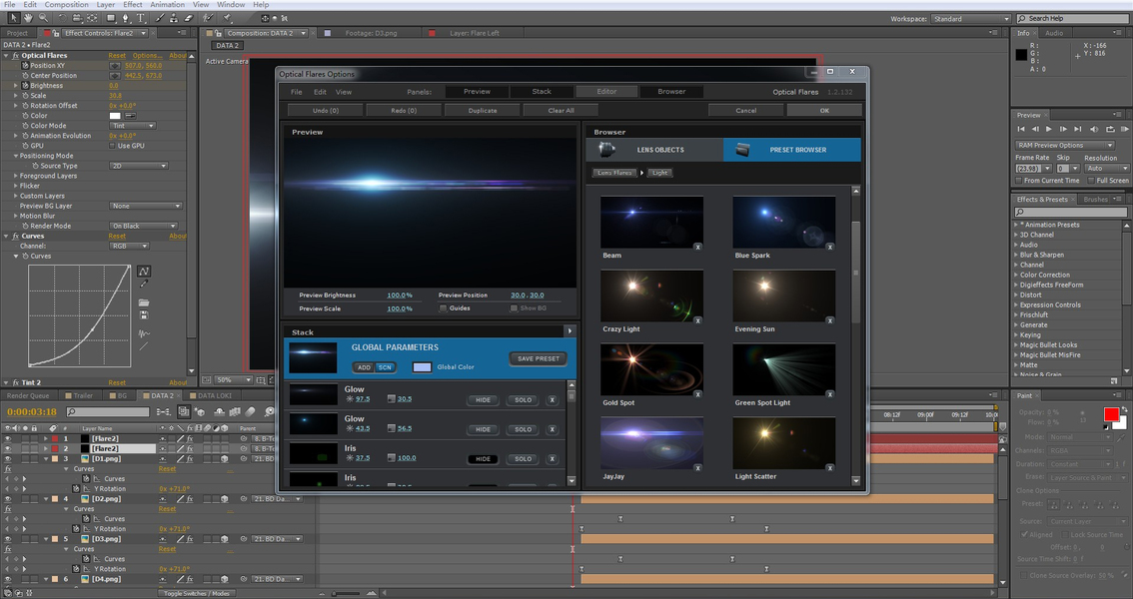Click HIDE on the first Glow element
1133x599 pixels.
pyautogui.click(x=483, y=399)
